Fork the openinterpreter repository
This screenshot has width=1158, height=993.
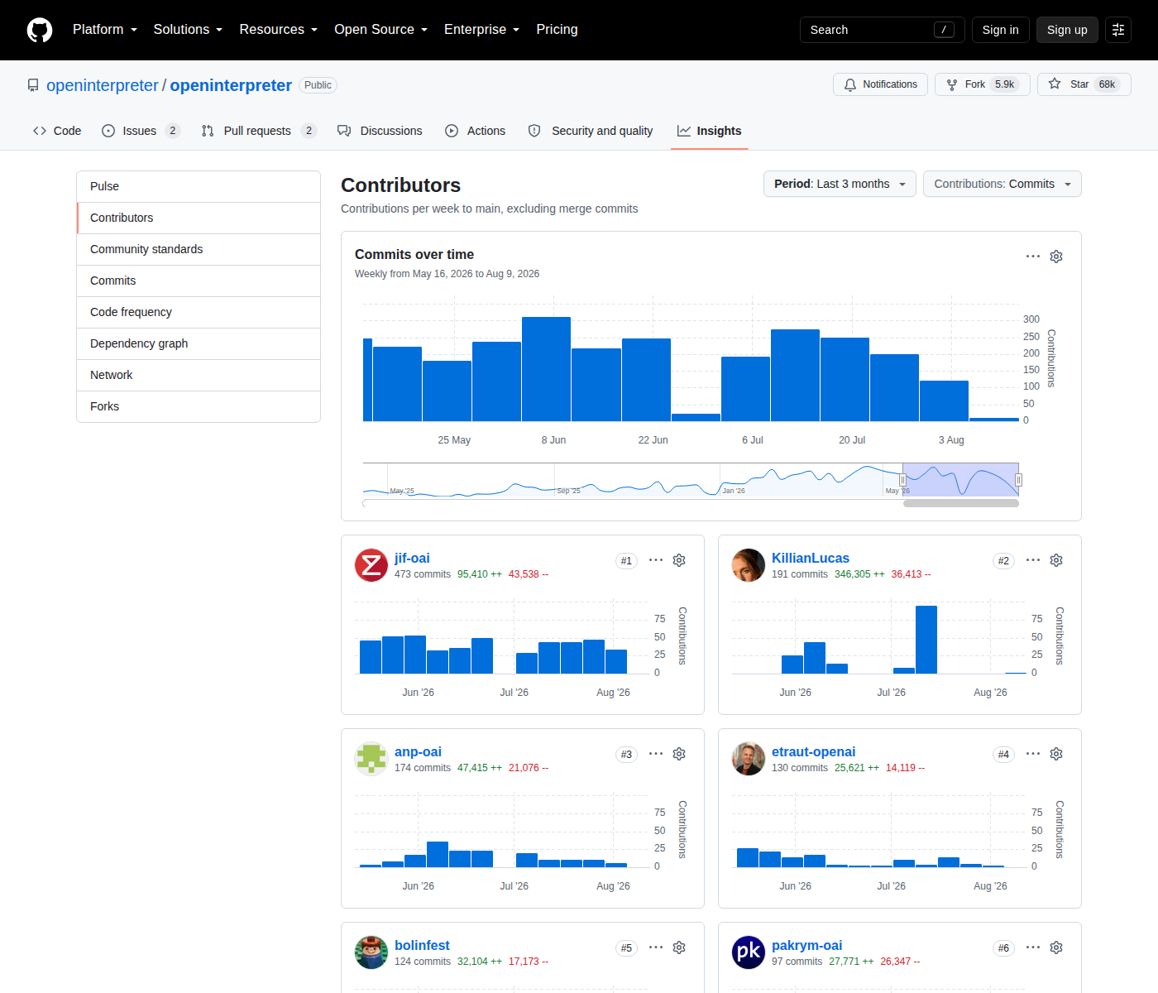click(x=983, y=84)
